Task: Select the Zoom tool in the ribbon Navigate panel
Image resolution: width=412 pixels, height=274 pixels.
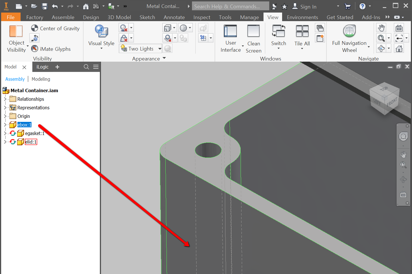Action: click(x=381, y=38)
